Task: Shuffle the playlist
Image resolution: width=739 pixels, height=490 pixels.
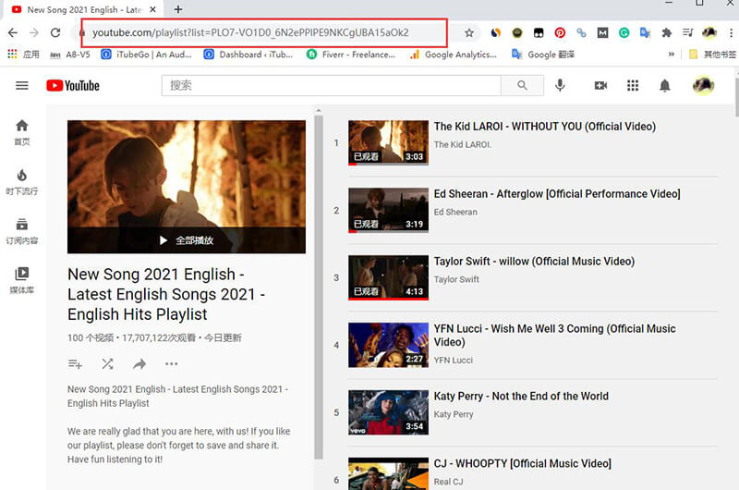Action: click(x=107, y=363)
